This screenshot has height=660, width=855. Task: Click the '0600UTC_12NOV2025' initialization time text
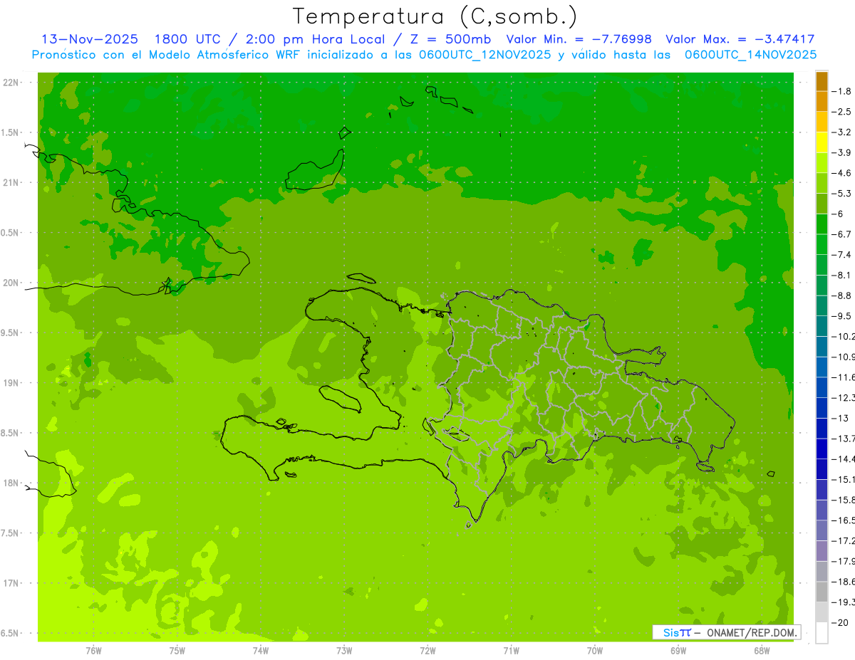484,55
